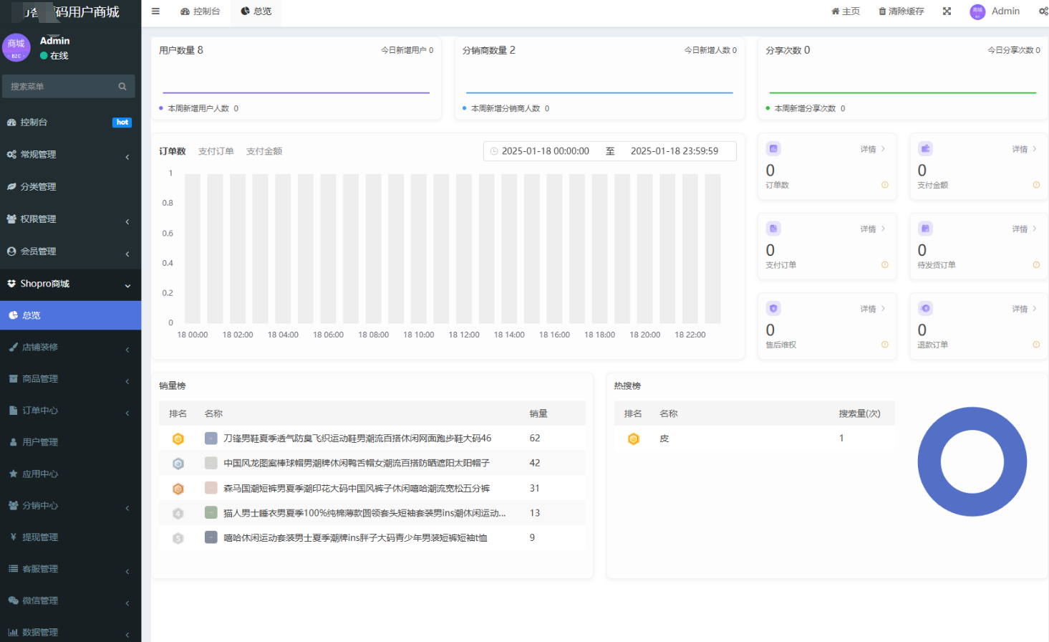The height and width of the screenshot is (642, 1049).
Task: Open 总览 sidebar item
Action: click(x=70, y=315)
